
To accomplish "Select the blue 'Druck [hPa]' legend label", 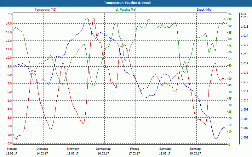I will click(x=204, y=10).
